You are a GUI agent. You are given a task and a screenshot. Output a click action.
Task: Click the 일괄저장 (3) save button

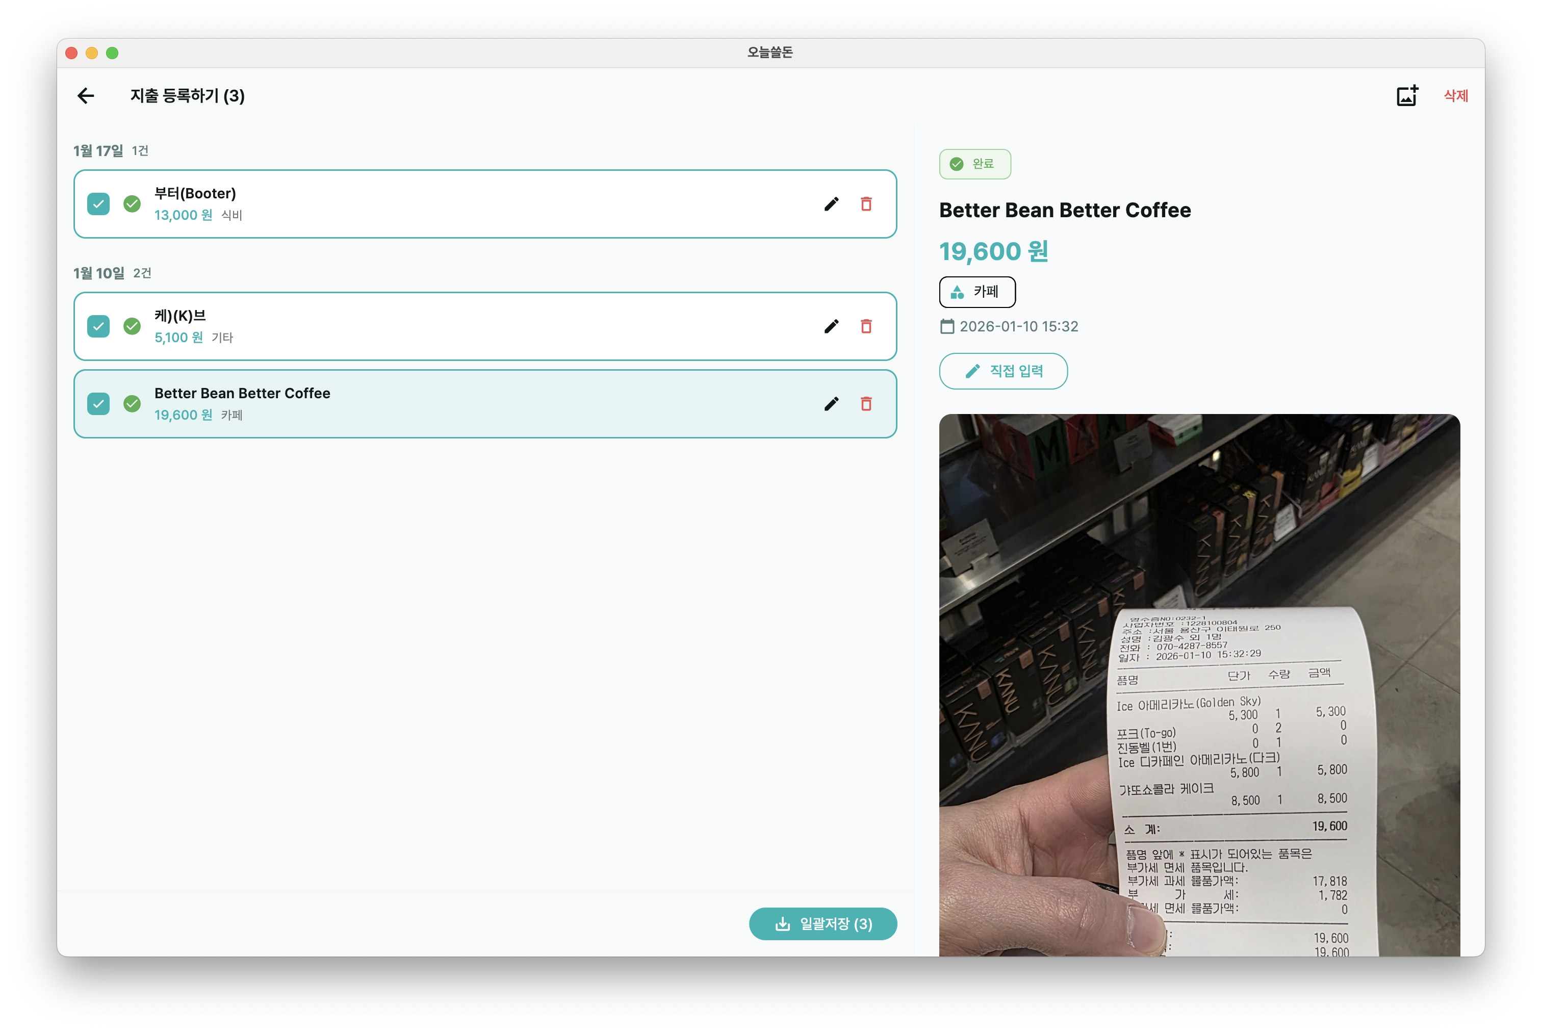[x=823, y=924]
